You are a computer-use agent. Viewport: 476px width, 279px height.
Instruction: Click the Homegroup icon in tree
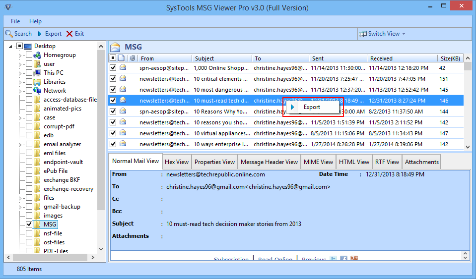tap(37, 55)
